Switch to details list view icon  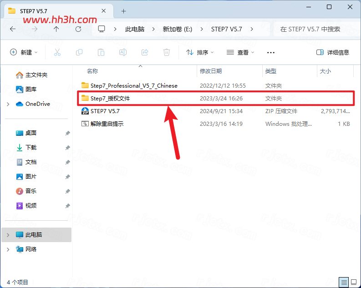click(x=344, y=282)
